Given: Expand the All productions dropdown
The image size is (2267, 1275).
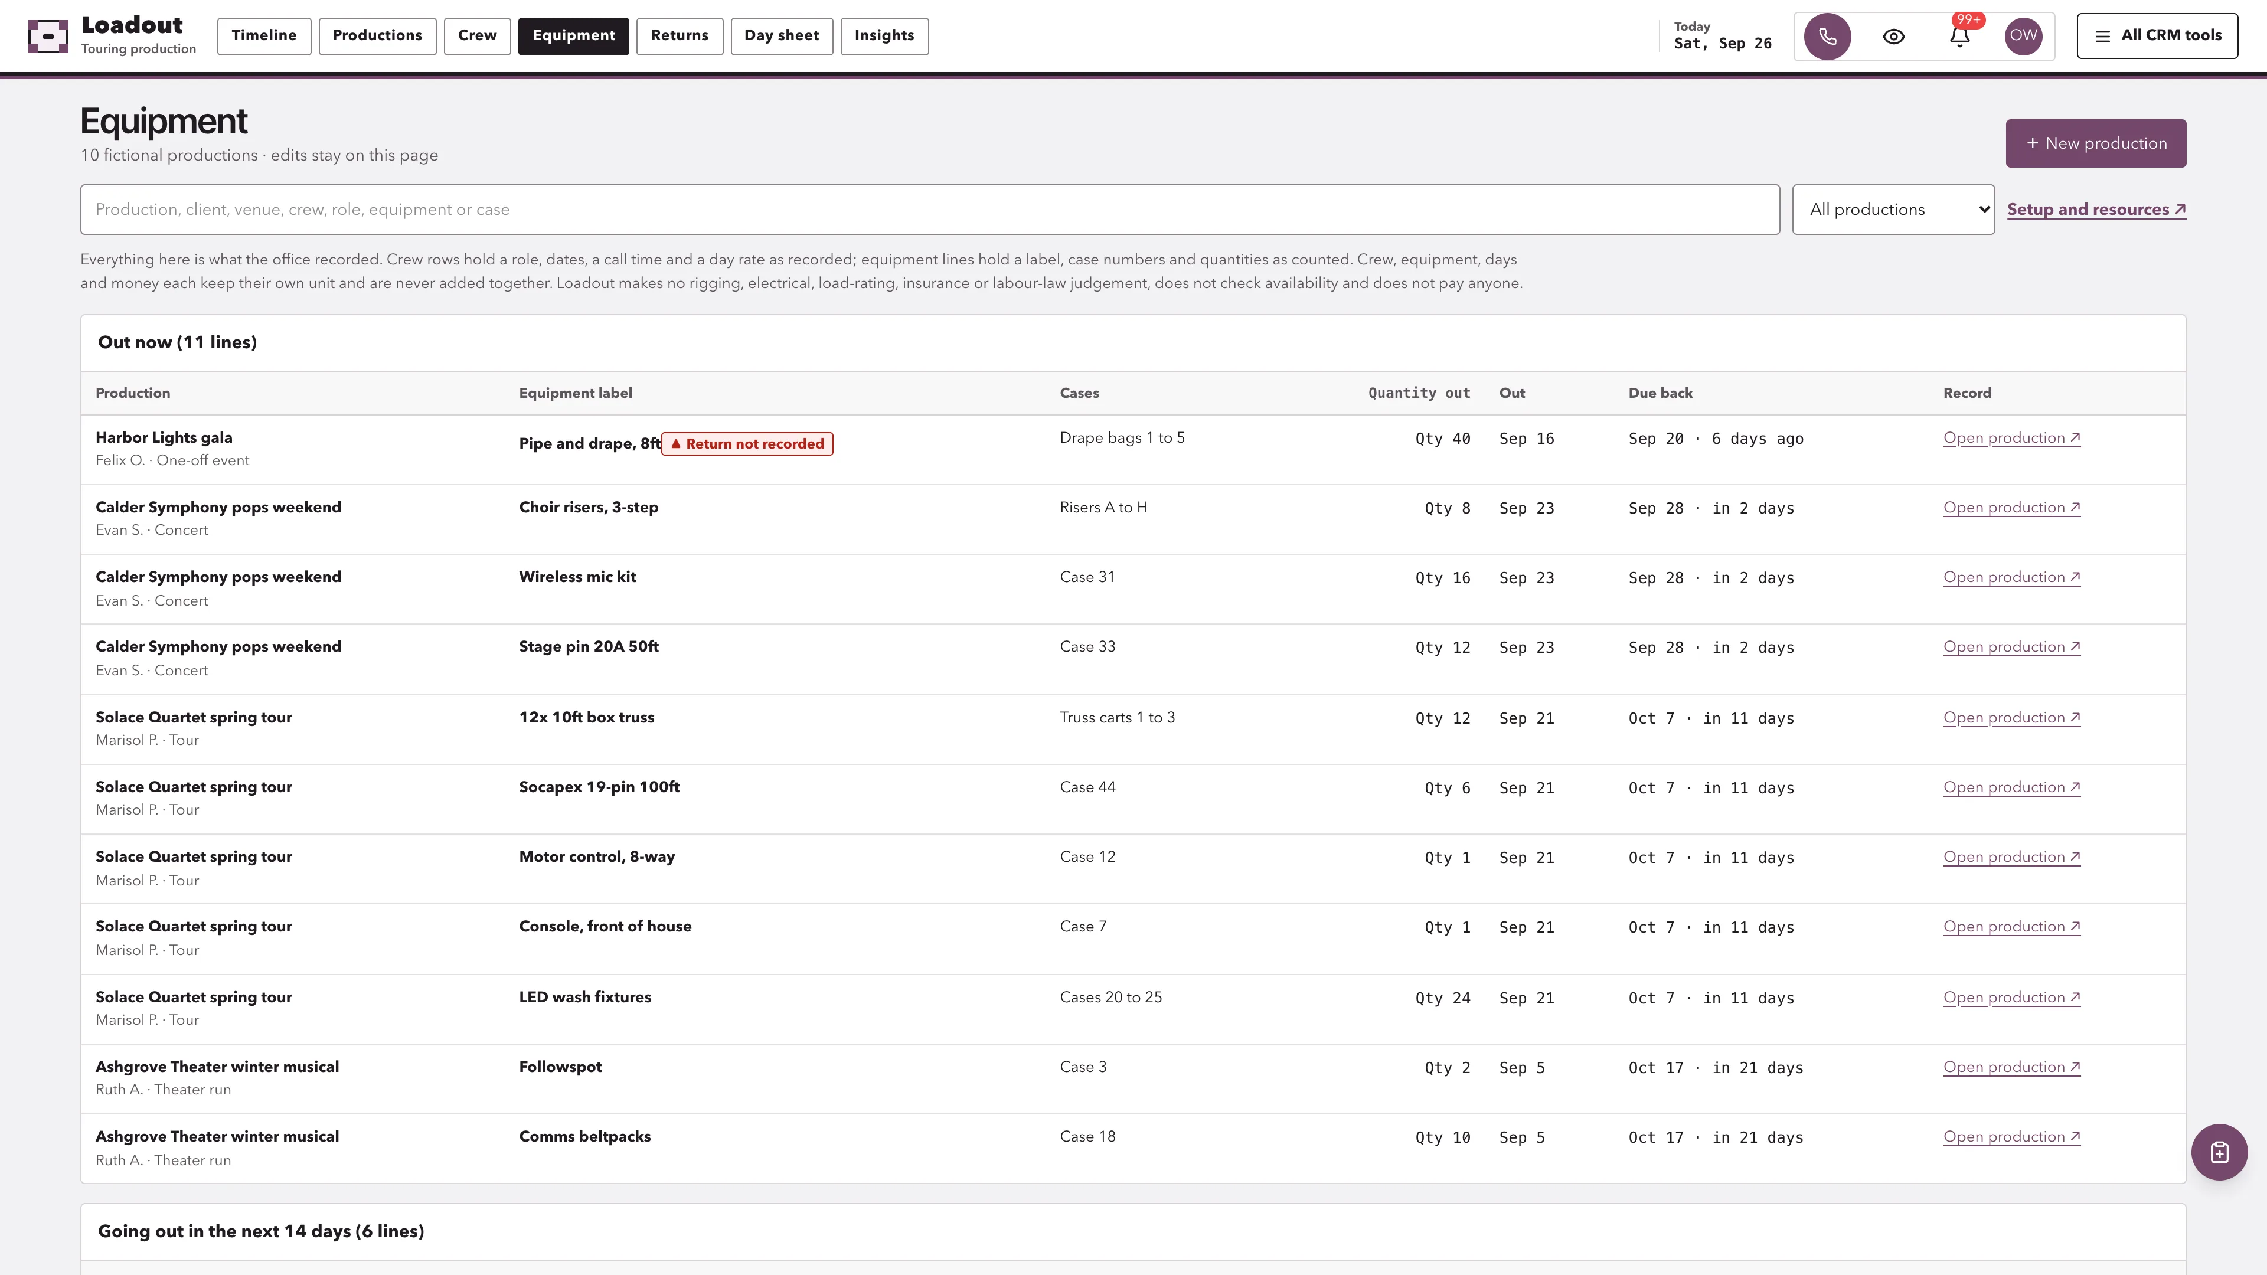Looking at the screenshot, I should click(1893, 210).
